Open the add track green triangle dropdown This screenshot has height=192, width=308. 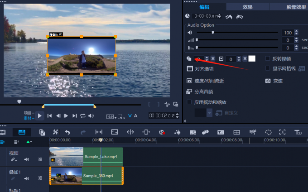pyautogui.click(x=29, y=142)
